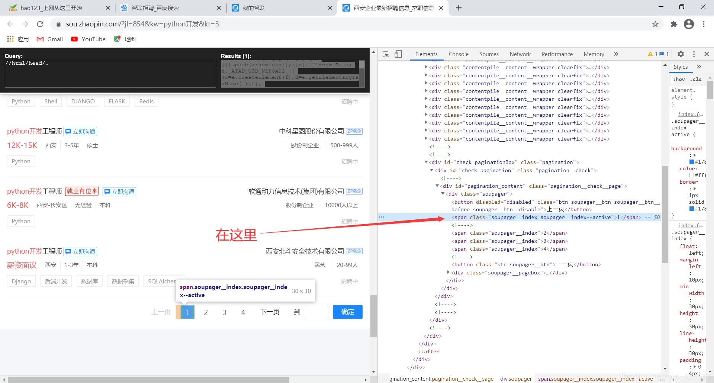Viewport: 714px width, 383px height.
Task: Switch to the Network tab
Action: pyautogui.click(x=520, y=54)
